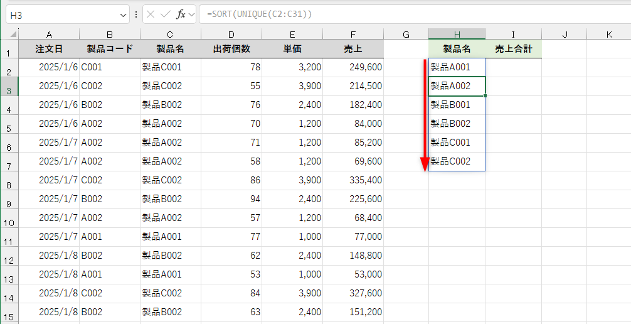Click the three-dot handle beside Name Box
Image resolution: width=631 pixels, height=324 pixels.
[x=136, y=15]
